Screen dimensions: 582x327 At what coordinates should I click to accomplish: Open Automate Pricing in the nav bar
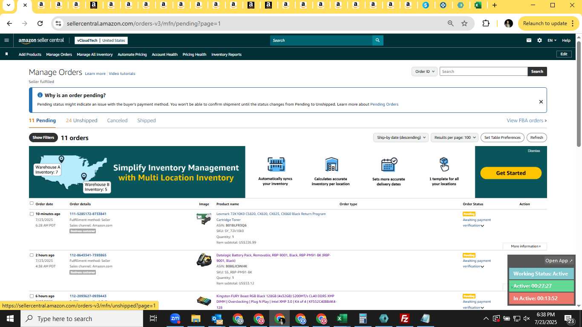(132, 54)
